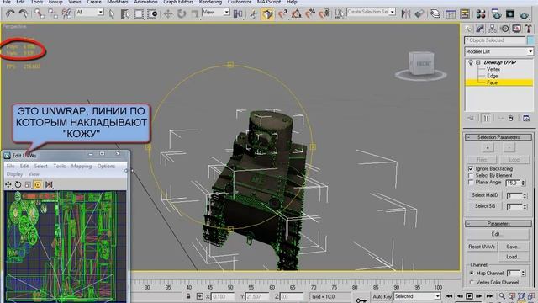Choose the Select Object arrow tool
The height and width of the screenshot is (303, 538).
tap(112, 13)
